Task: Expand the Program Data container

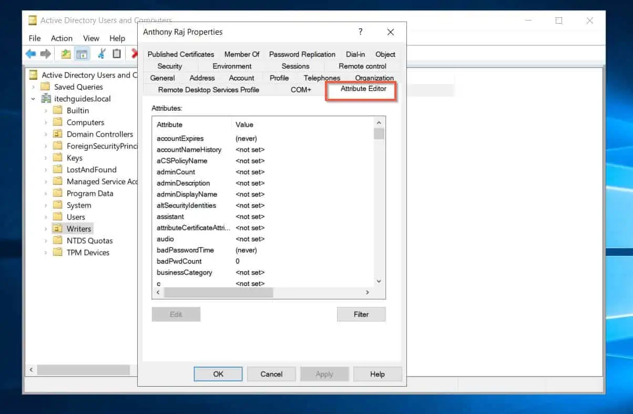Action: tap(46, 193)
